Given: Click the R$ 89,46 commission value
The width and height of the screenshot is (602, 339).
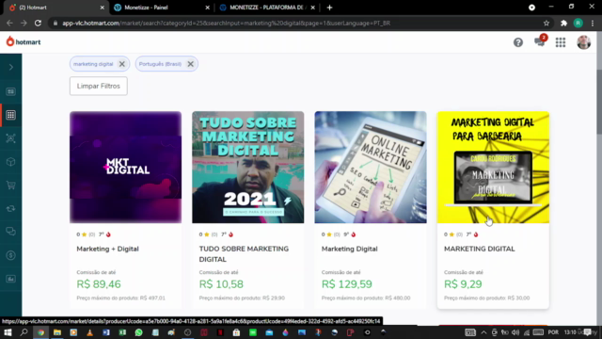Looking at the screenshot, I should [99, 284].
